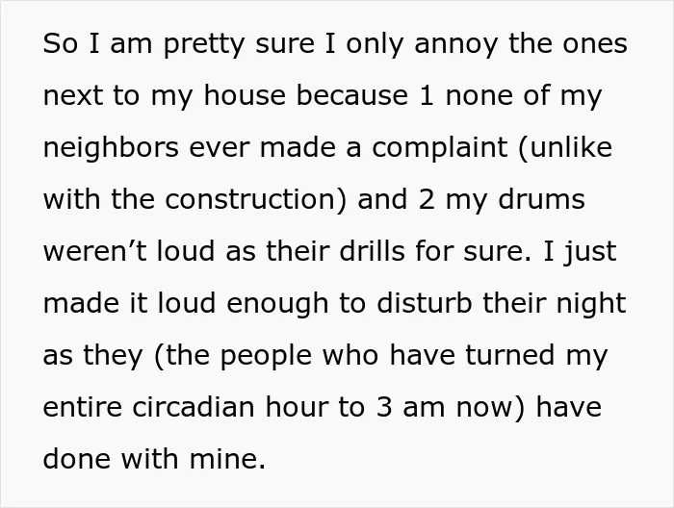The height and width of the screenshot is (508, 674).
Task: Click the number "3" before "am now"
Action: (x=384, y=408)
